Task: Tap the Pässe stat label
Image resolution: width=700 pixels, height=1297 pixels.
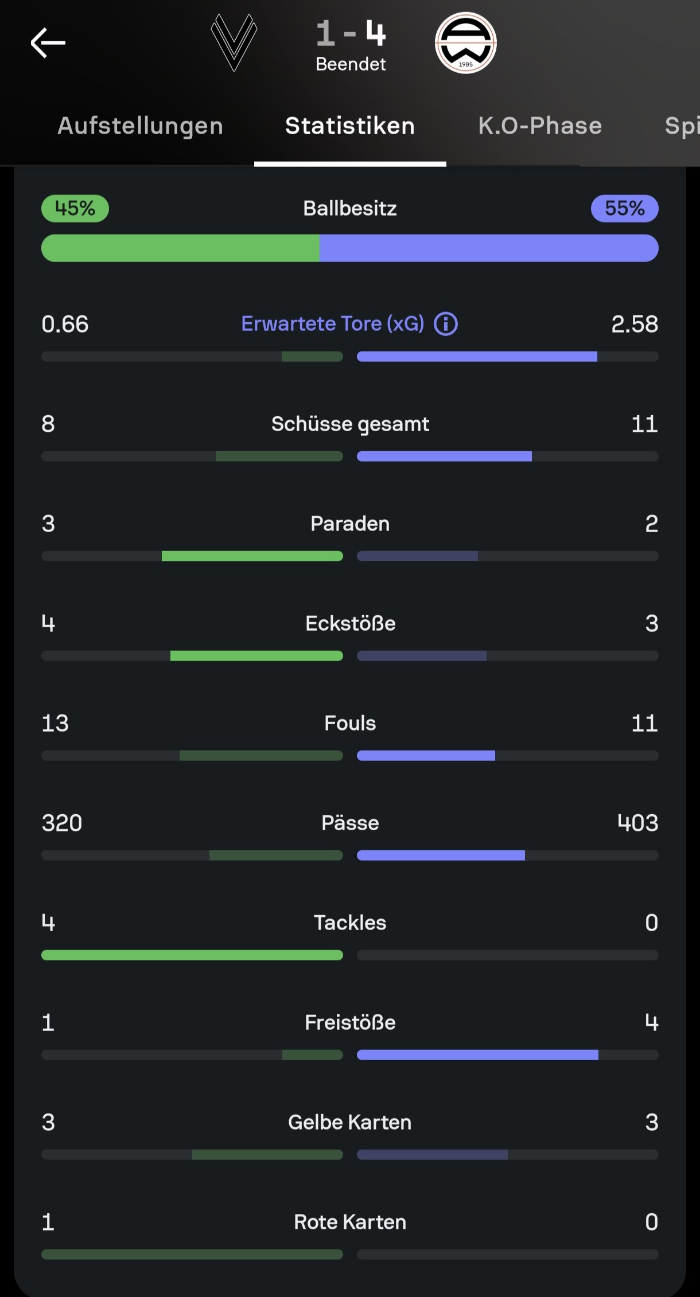Action: (350, 823)
